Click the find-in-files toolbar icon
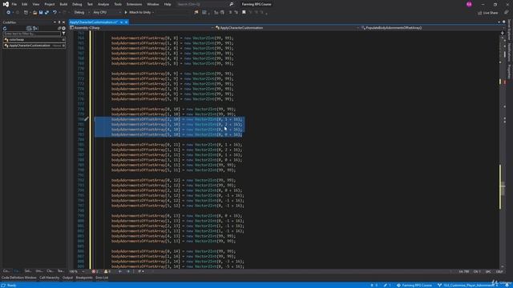Viewport: 513px width, 288px height. click(196, 13)
